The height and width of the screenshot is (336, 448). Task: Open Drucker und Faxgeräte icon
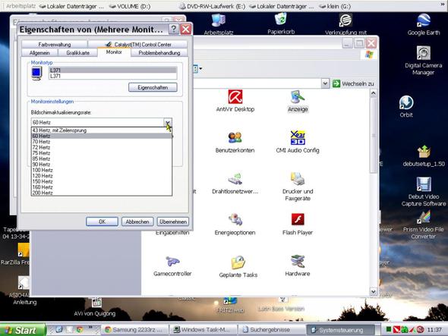pyautogui.click(x=298, y=187)
